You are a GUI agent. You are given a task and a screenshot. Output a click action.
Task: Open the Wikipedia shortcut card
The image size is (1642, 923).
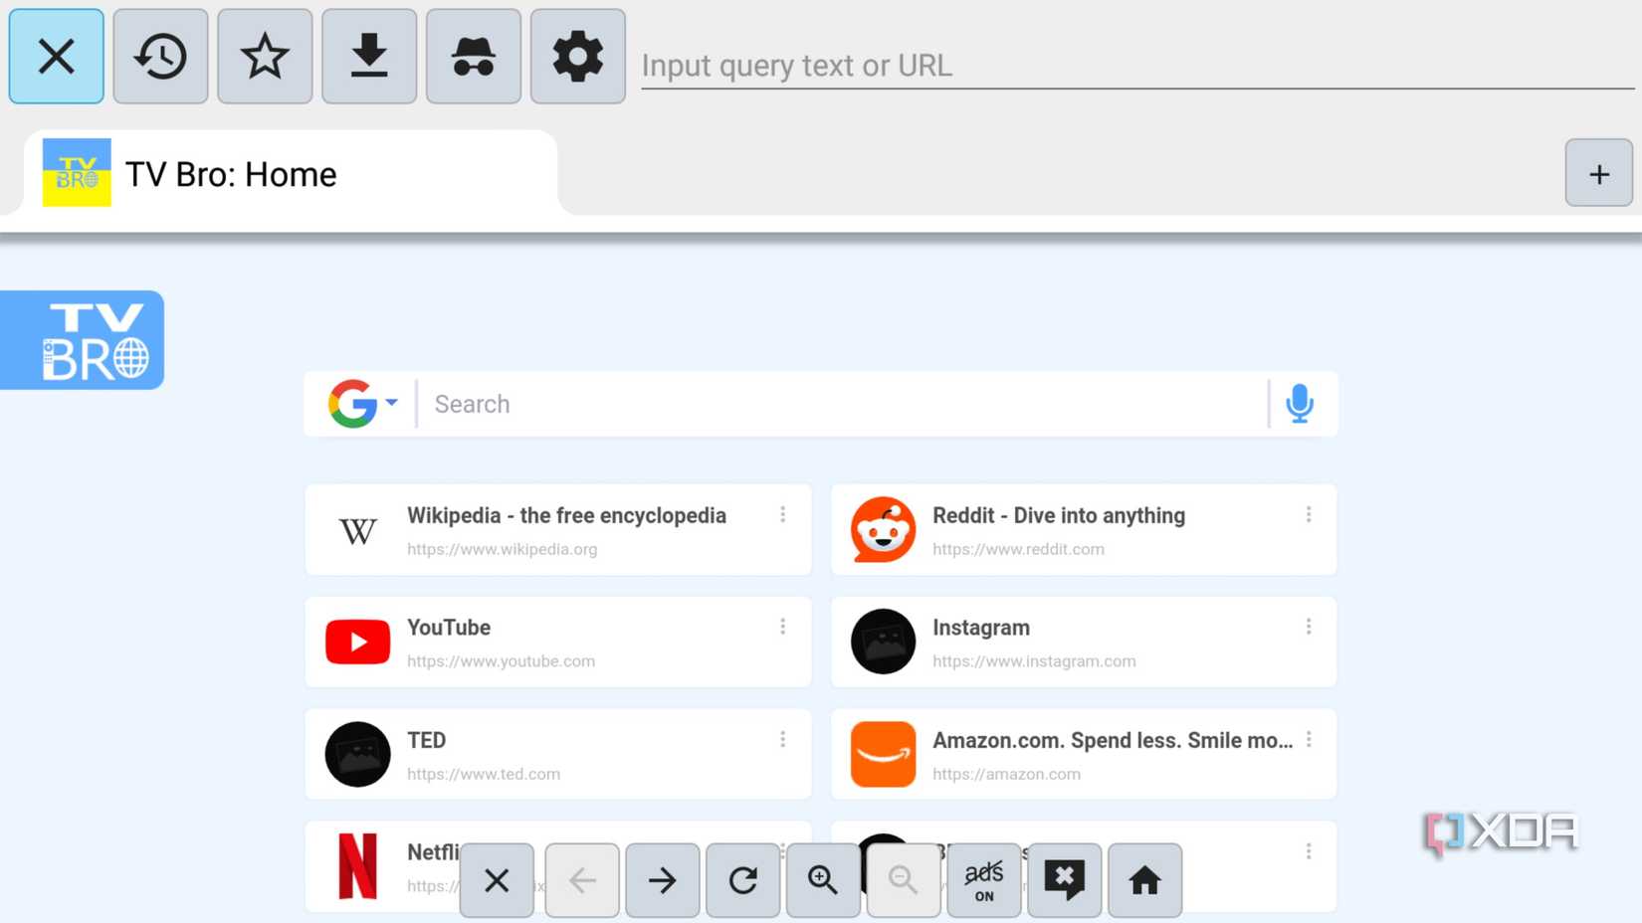click(x=558, y=530)
